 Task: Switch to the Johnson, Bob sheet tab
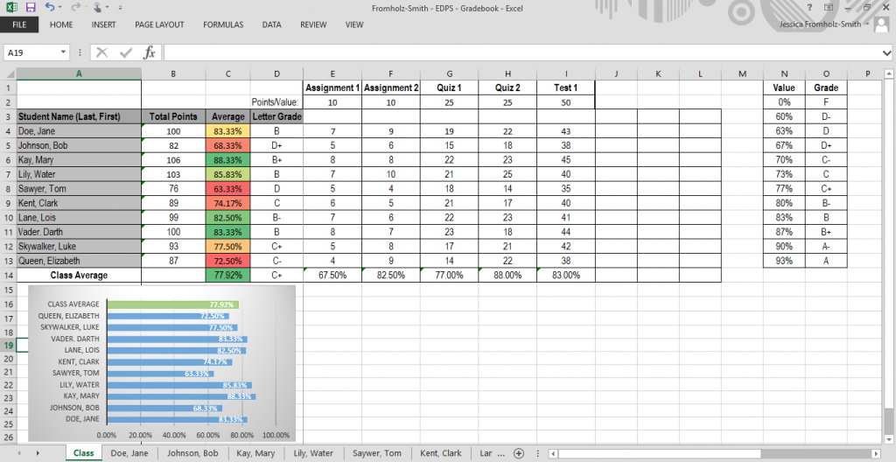pyautogui.click(x=192, y=453)
